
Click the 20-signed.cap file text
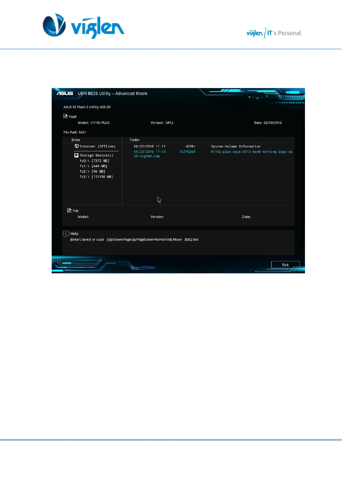click(146, 156)
